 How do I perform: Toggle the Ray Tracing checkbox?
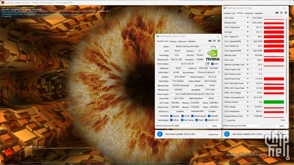tap(182, 120)
